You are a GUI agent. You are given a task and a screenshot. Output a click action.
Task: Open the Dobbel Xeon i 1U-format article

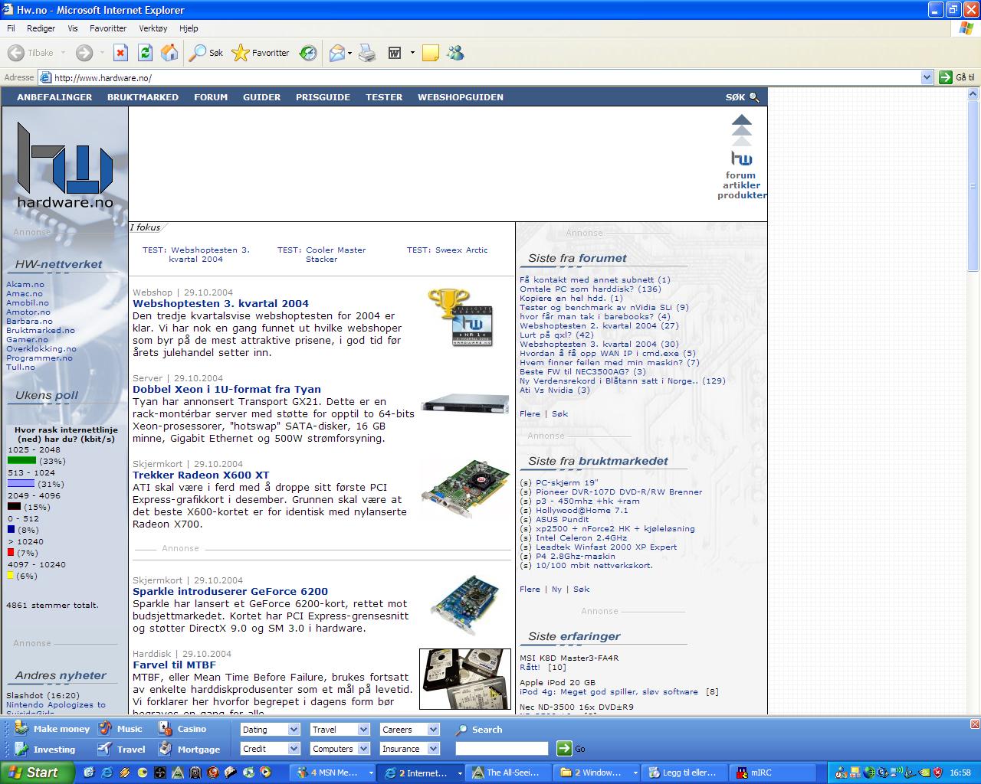pyautogui.click(x=227, y=389)
